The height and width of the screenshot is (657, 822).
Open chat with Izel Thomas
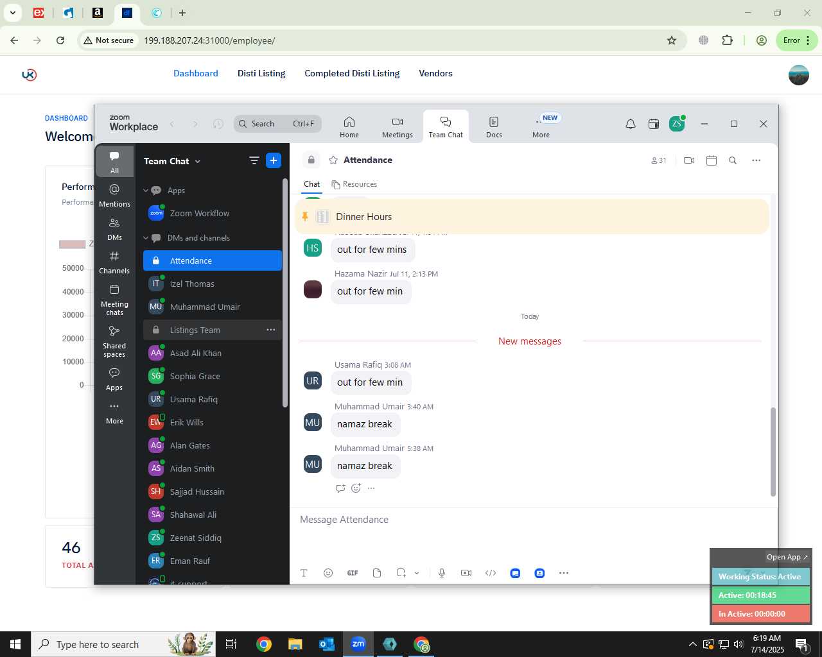(x=212, y=284)
